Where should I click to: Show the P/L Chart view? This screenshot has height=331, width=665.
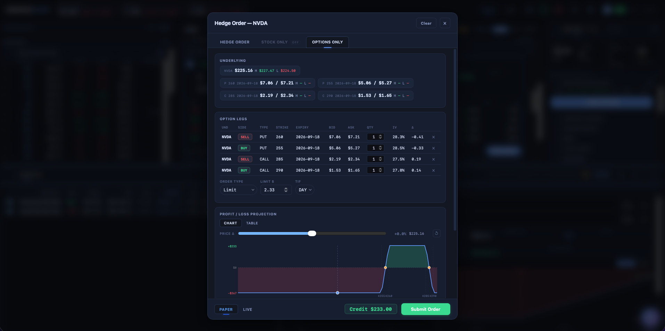click(x=230, y=223)
